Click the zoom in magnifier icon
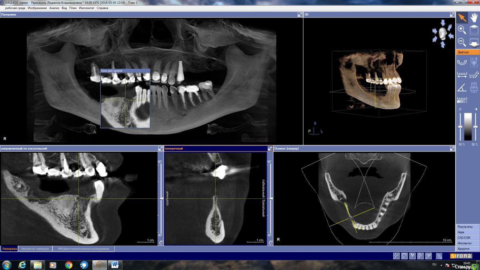This screenshot has height=270, width=480. click(x=462, y=30)
